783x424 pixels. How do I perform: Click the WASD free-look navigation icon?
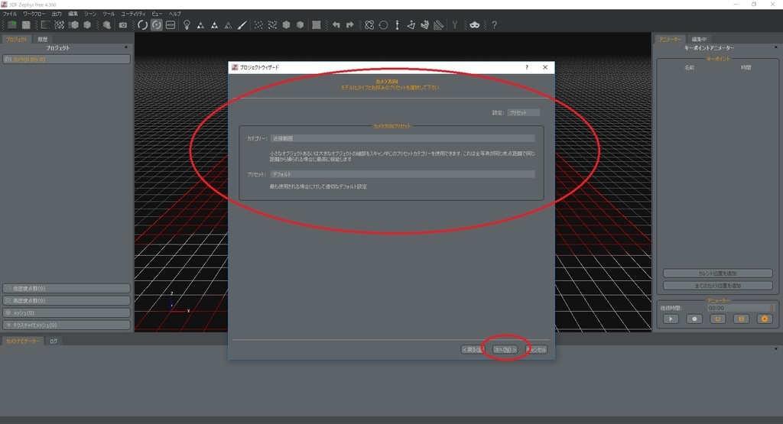[171, 25]
